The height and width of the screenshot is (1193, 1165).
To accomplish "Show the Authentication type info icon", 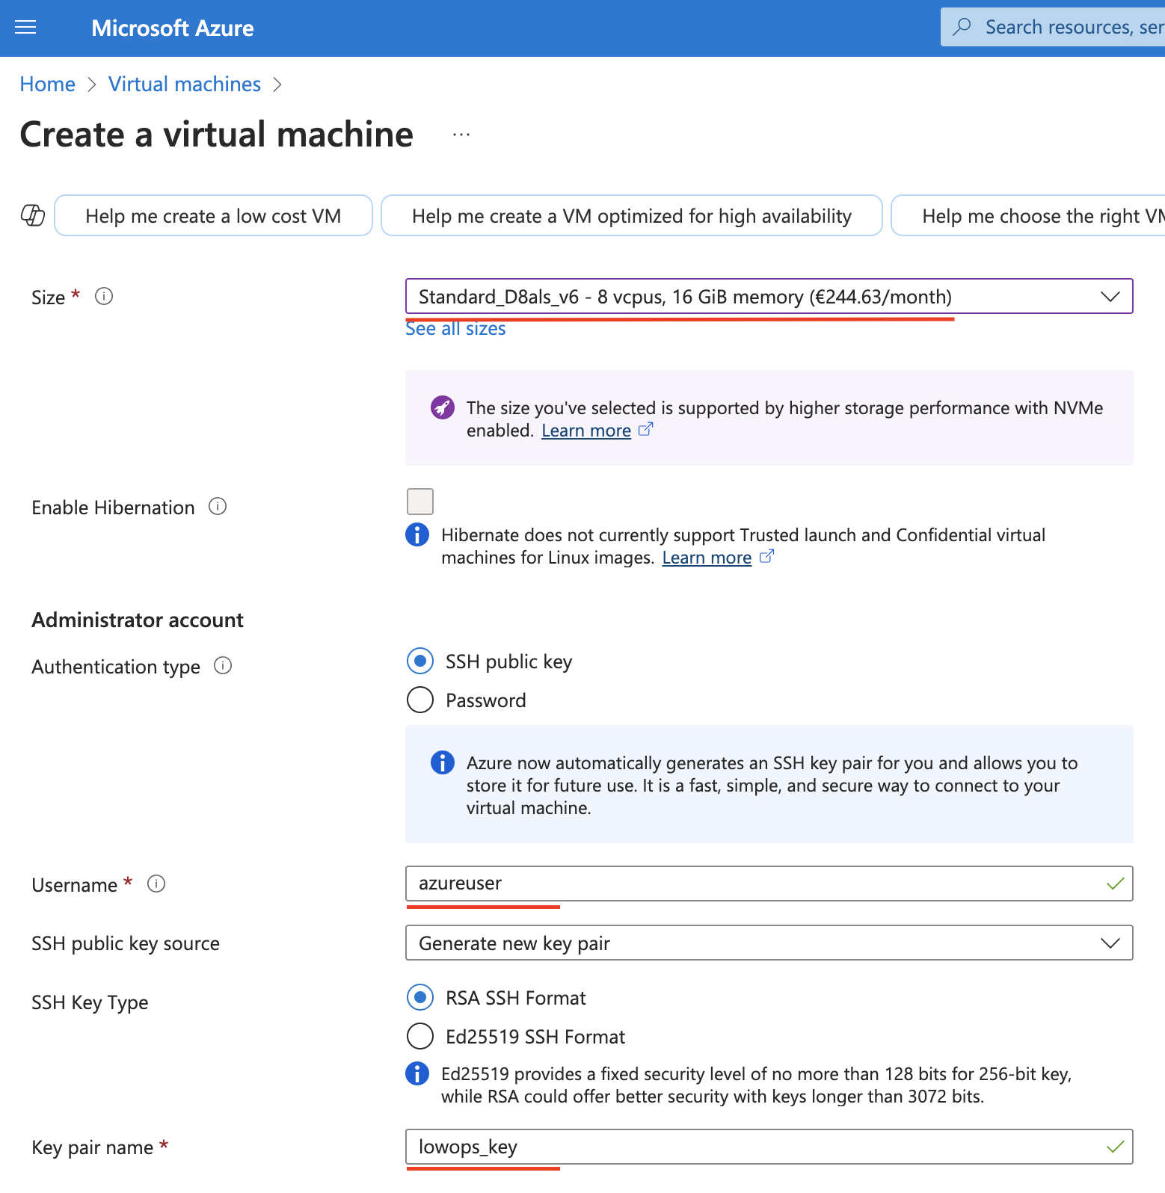I will 223,665.
